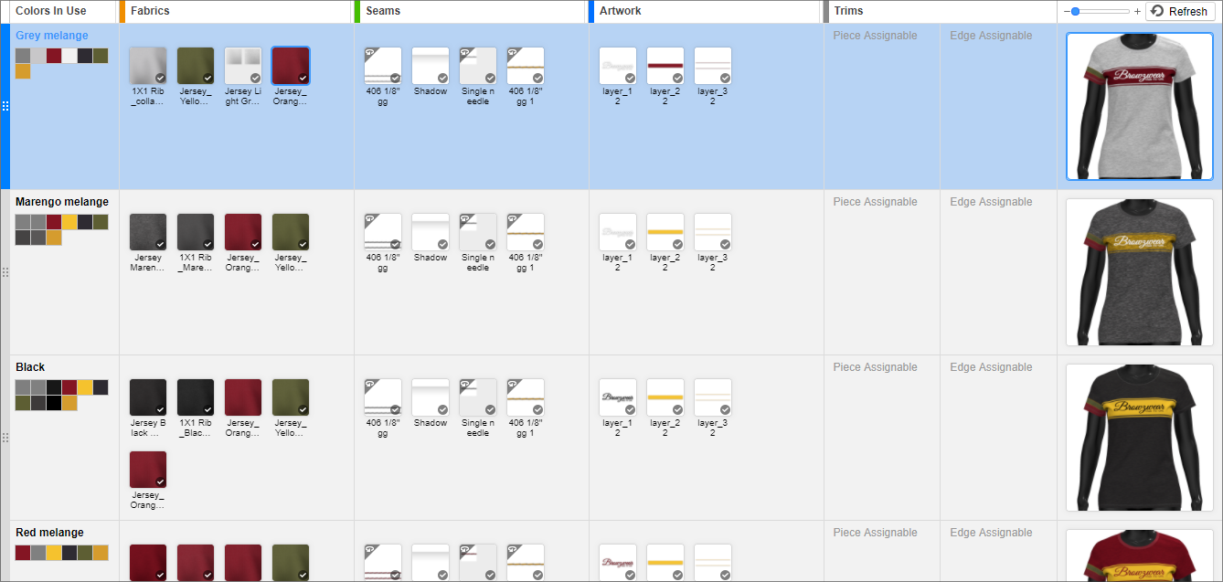
Task: Select layer_1 2 logo artwork in Black row
Action: coord(618,397)
